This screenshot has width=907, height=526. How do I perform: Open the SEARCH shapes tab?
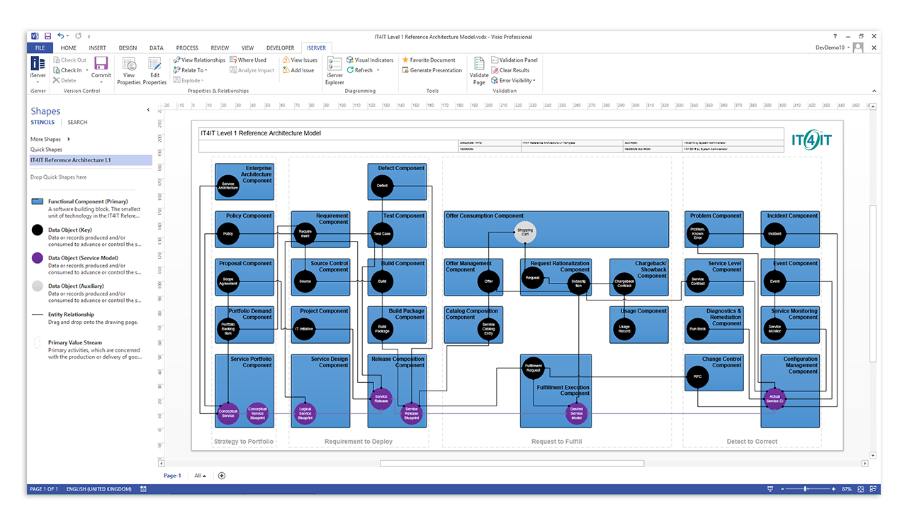[77, 123]
